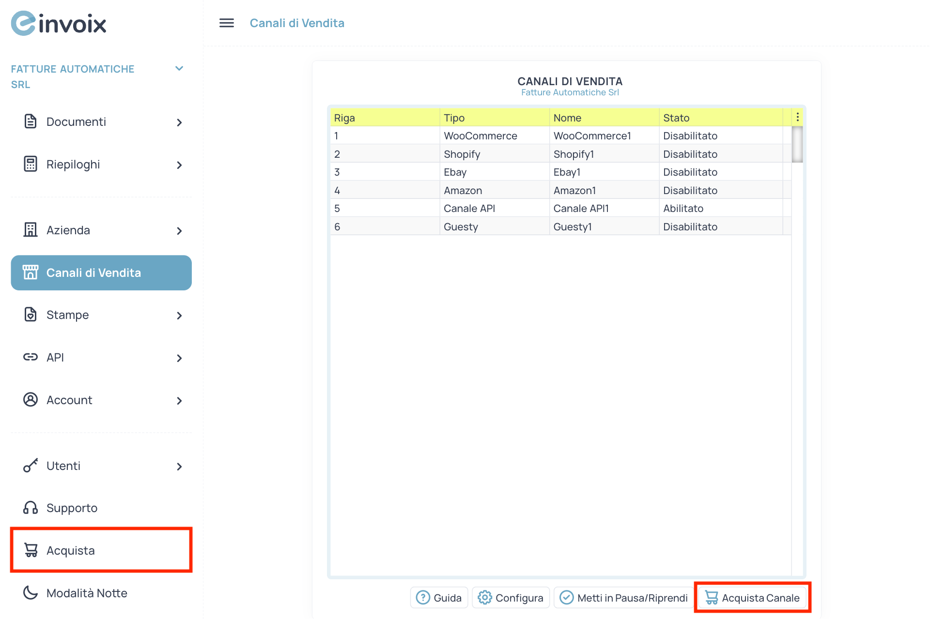This screenshot has width=930, height=619.
Task: Click the Configura button
Action: click(511, 598)
